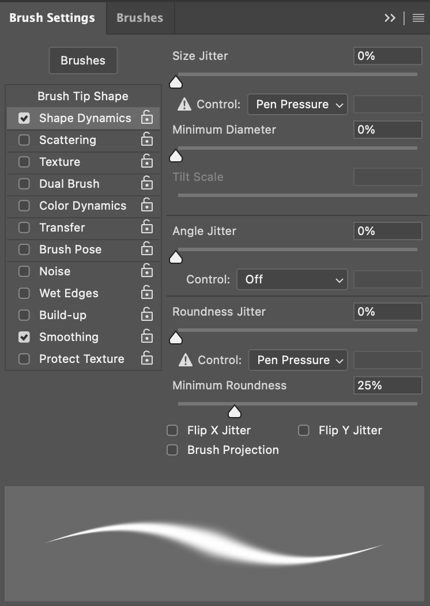This screenshot has height=606, width=430.
Task: Collapse panel using the double-arrow icon
Action: coord(390,17)
